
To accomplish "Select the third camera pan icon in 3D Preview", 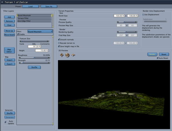I will tap(73, 55).
